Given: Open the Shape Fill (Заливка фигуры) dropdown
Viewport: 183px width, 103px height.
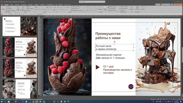Looking at the screenshot, I should pos(112,7).
